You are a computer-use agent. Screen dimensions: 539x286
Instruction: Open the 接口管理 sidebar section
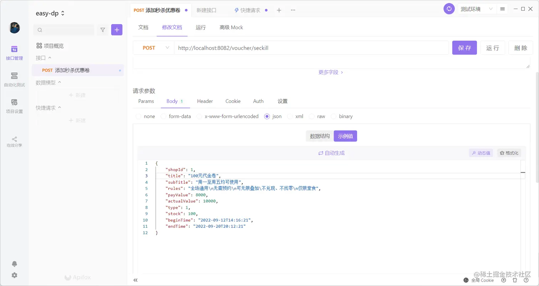point(14,53)
